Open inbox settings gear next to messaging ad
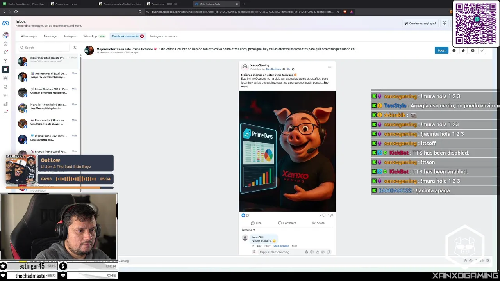The height and width of the screenshot is (281, 500). 444,23
